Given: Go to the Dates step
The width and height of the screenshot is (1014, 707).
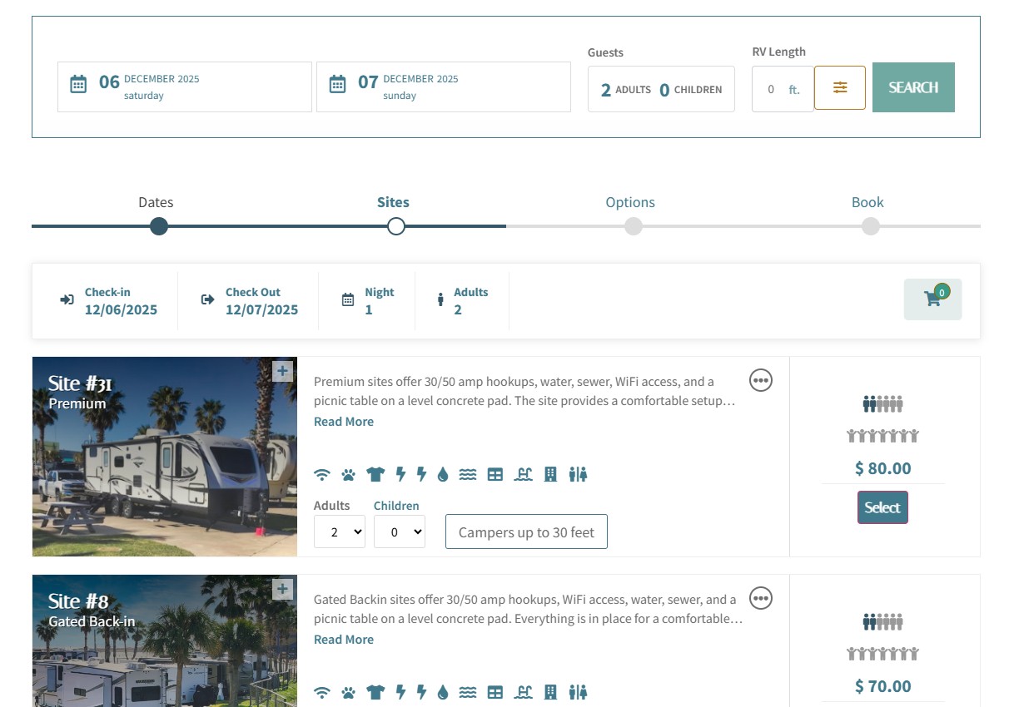Looking at the screenshot, I should [x=158, y=225].
